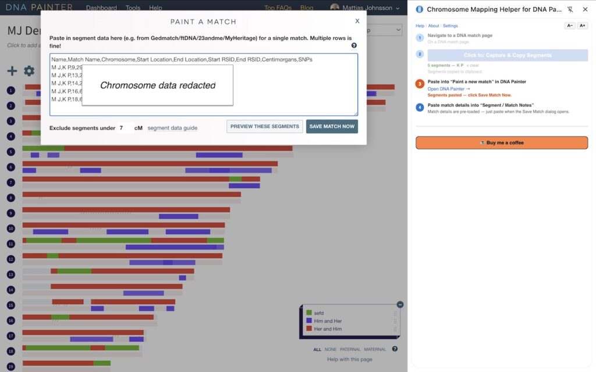Show only MATERNAL chromosome copies
The width and height of the screenshot is (596, 372).
tap(375, 349)
